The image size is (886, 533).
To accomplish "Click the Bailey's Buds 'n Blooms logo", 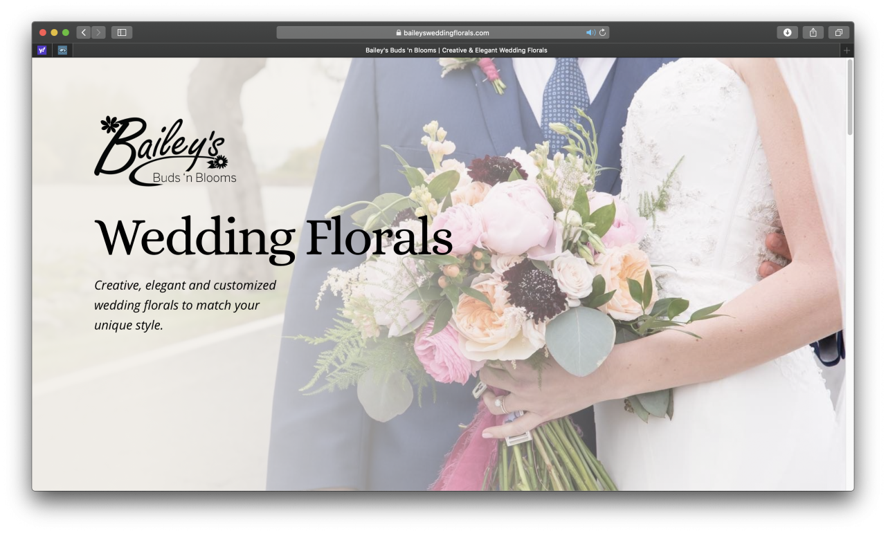I will 165,151.
